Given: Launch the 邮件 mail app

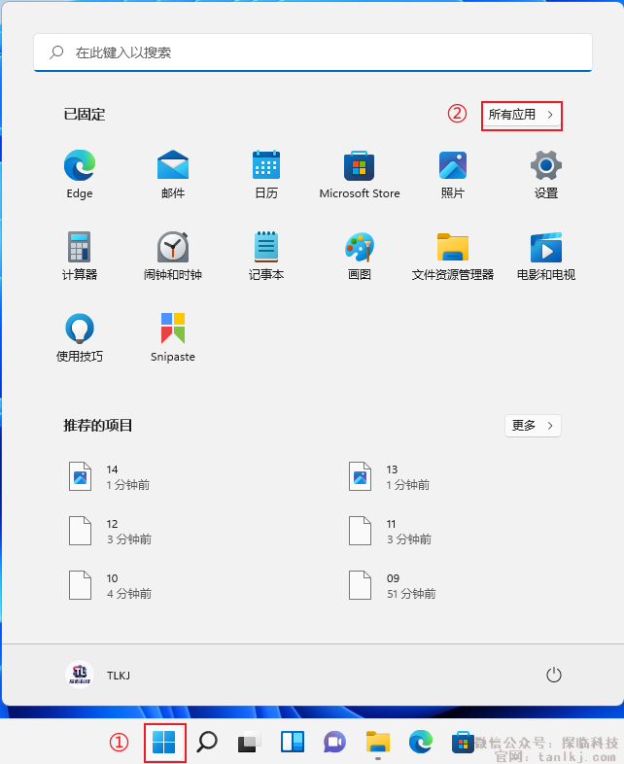Looking at the screenshot, I should 173,174.
